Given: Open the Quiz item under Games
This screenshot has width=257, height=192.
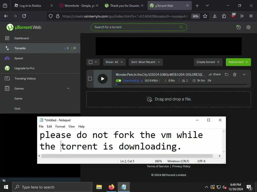Looking at the screenshot, I should pyautogui.click(x=17, y=108).
